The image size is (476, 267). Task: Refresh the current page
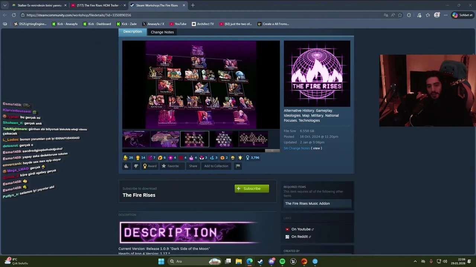[14, 15]
